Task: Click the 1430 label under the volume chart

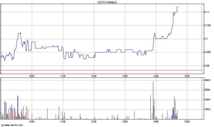Action: (x=156, y=122)
